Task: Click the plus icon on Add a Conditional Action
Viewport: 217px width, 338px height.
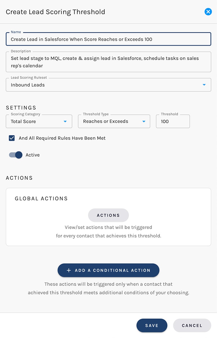Action: point(69,270)
